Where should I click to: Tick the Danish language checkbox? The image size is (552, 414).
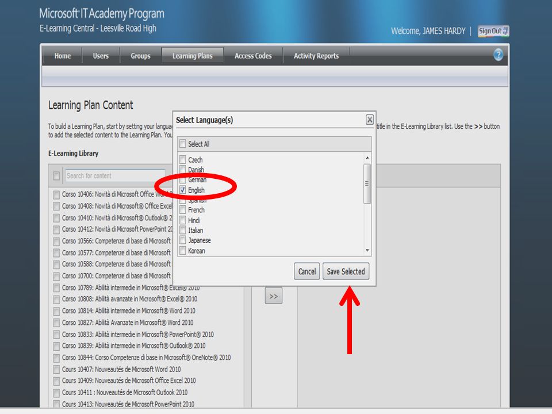click(183, 169)
